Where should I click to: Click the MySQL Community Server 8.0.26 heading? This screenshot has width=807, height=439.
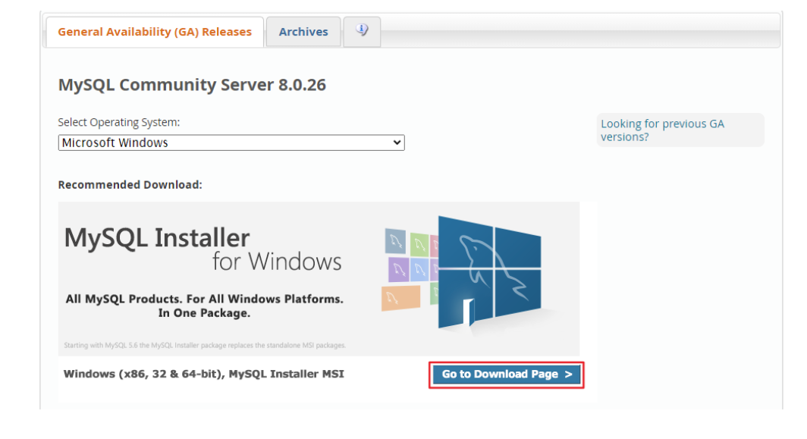pos(192,84)
